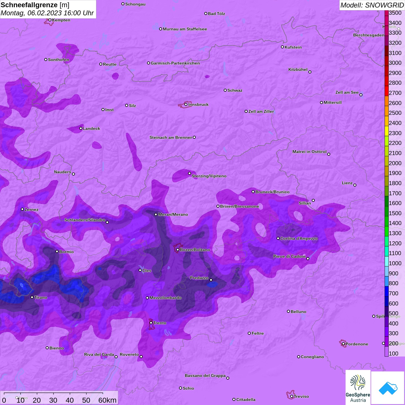Click the 'Murnau am Staffelsee' label
The height and width of the screenshot is (405, 405).
tap(185, 29)
